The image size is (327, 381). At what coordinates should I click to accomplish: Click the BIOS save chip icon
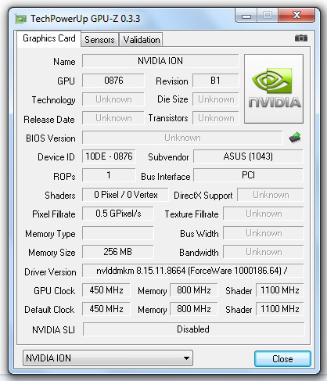coord(295,138)
